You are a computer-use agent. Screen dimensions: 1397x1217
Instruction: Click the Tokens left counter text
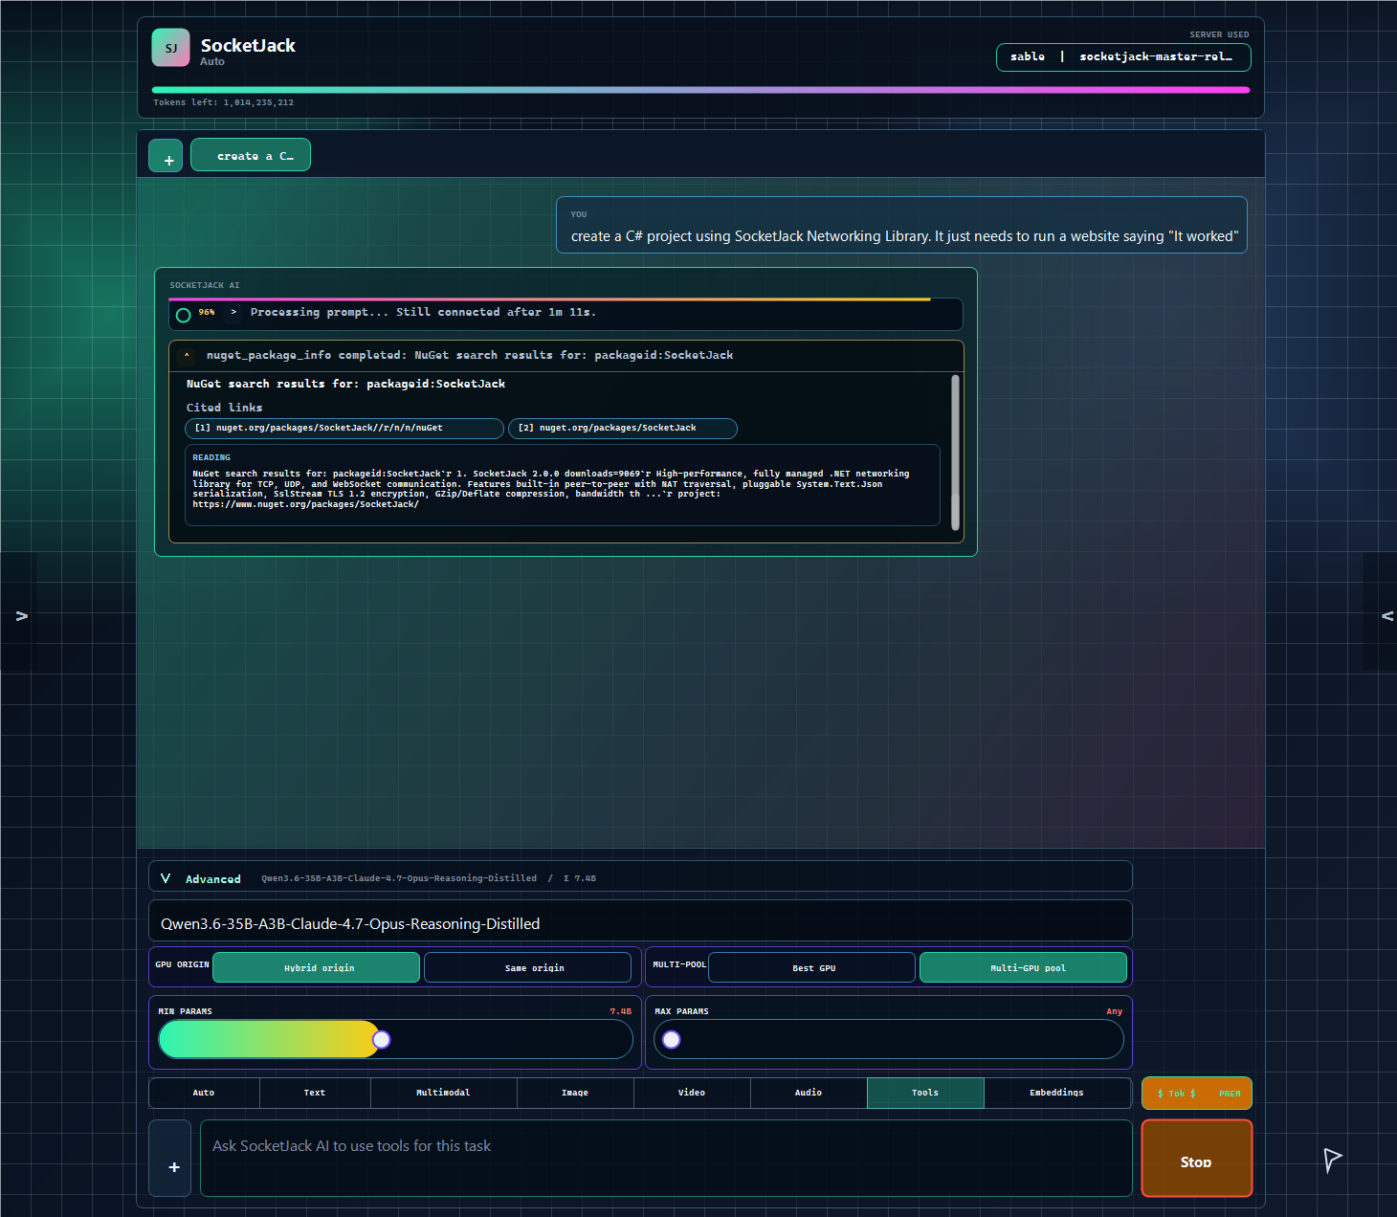tap(224, 102)
